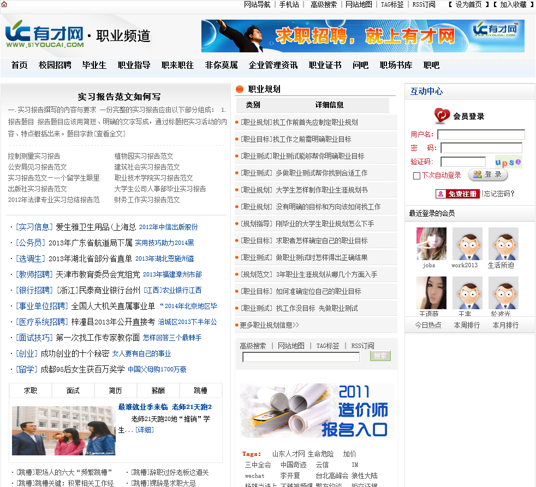Click 高级搜索 in top bar
Image resolution: width=536 pixels, height=487 pixels.
tap(323, 4)
